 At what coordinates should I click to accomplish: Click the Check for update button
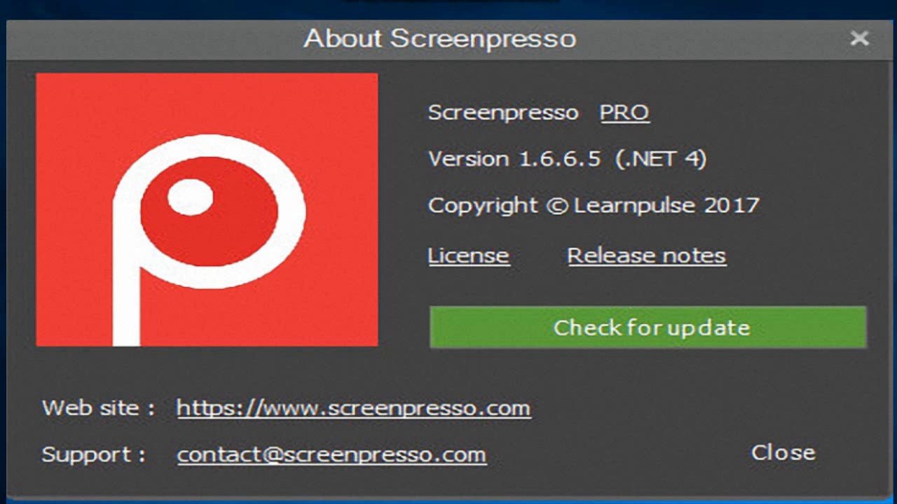coord(648,327)
